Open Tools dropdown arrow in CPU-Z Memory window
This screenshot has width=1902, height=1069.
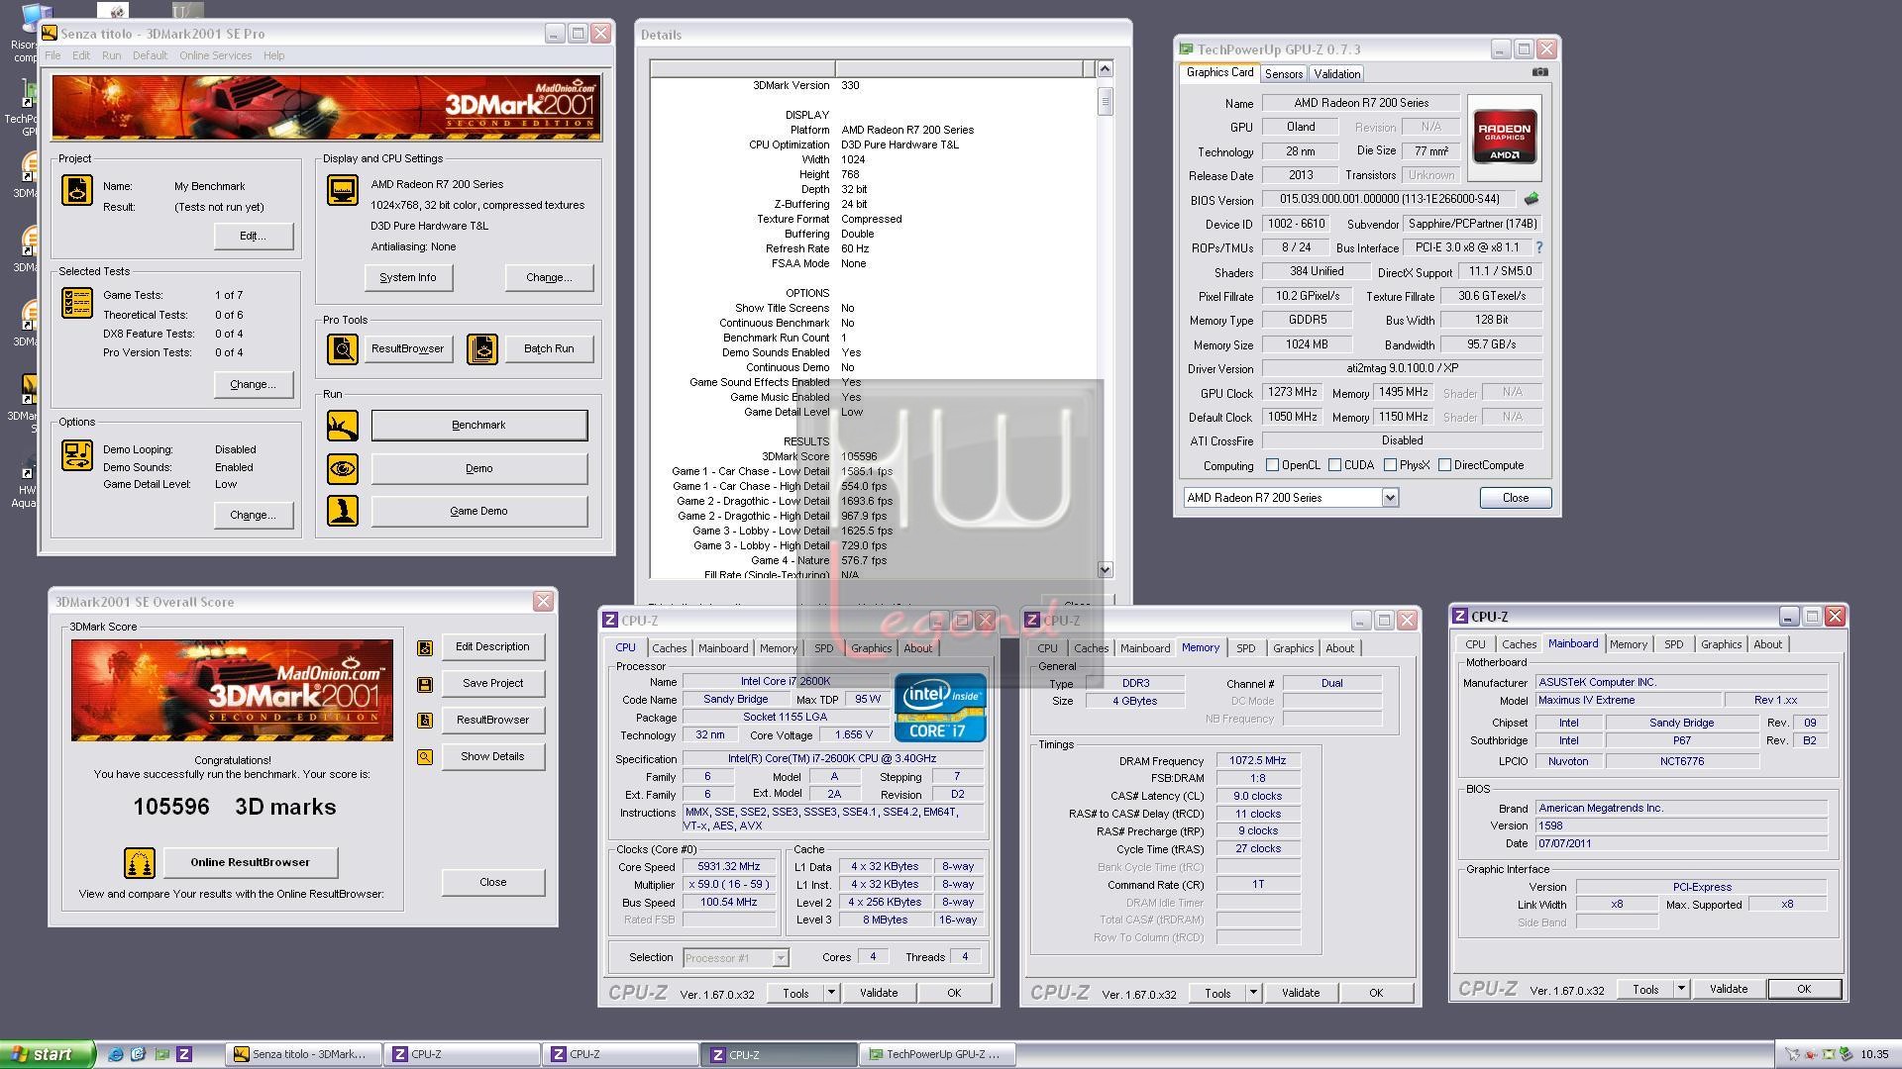click(x=1253, y=993)
